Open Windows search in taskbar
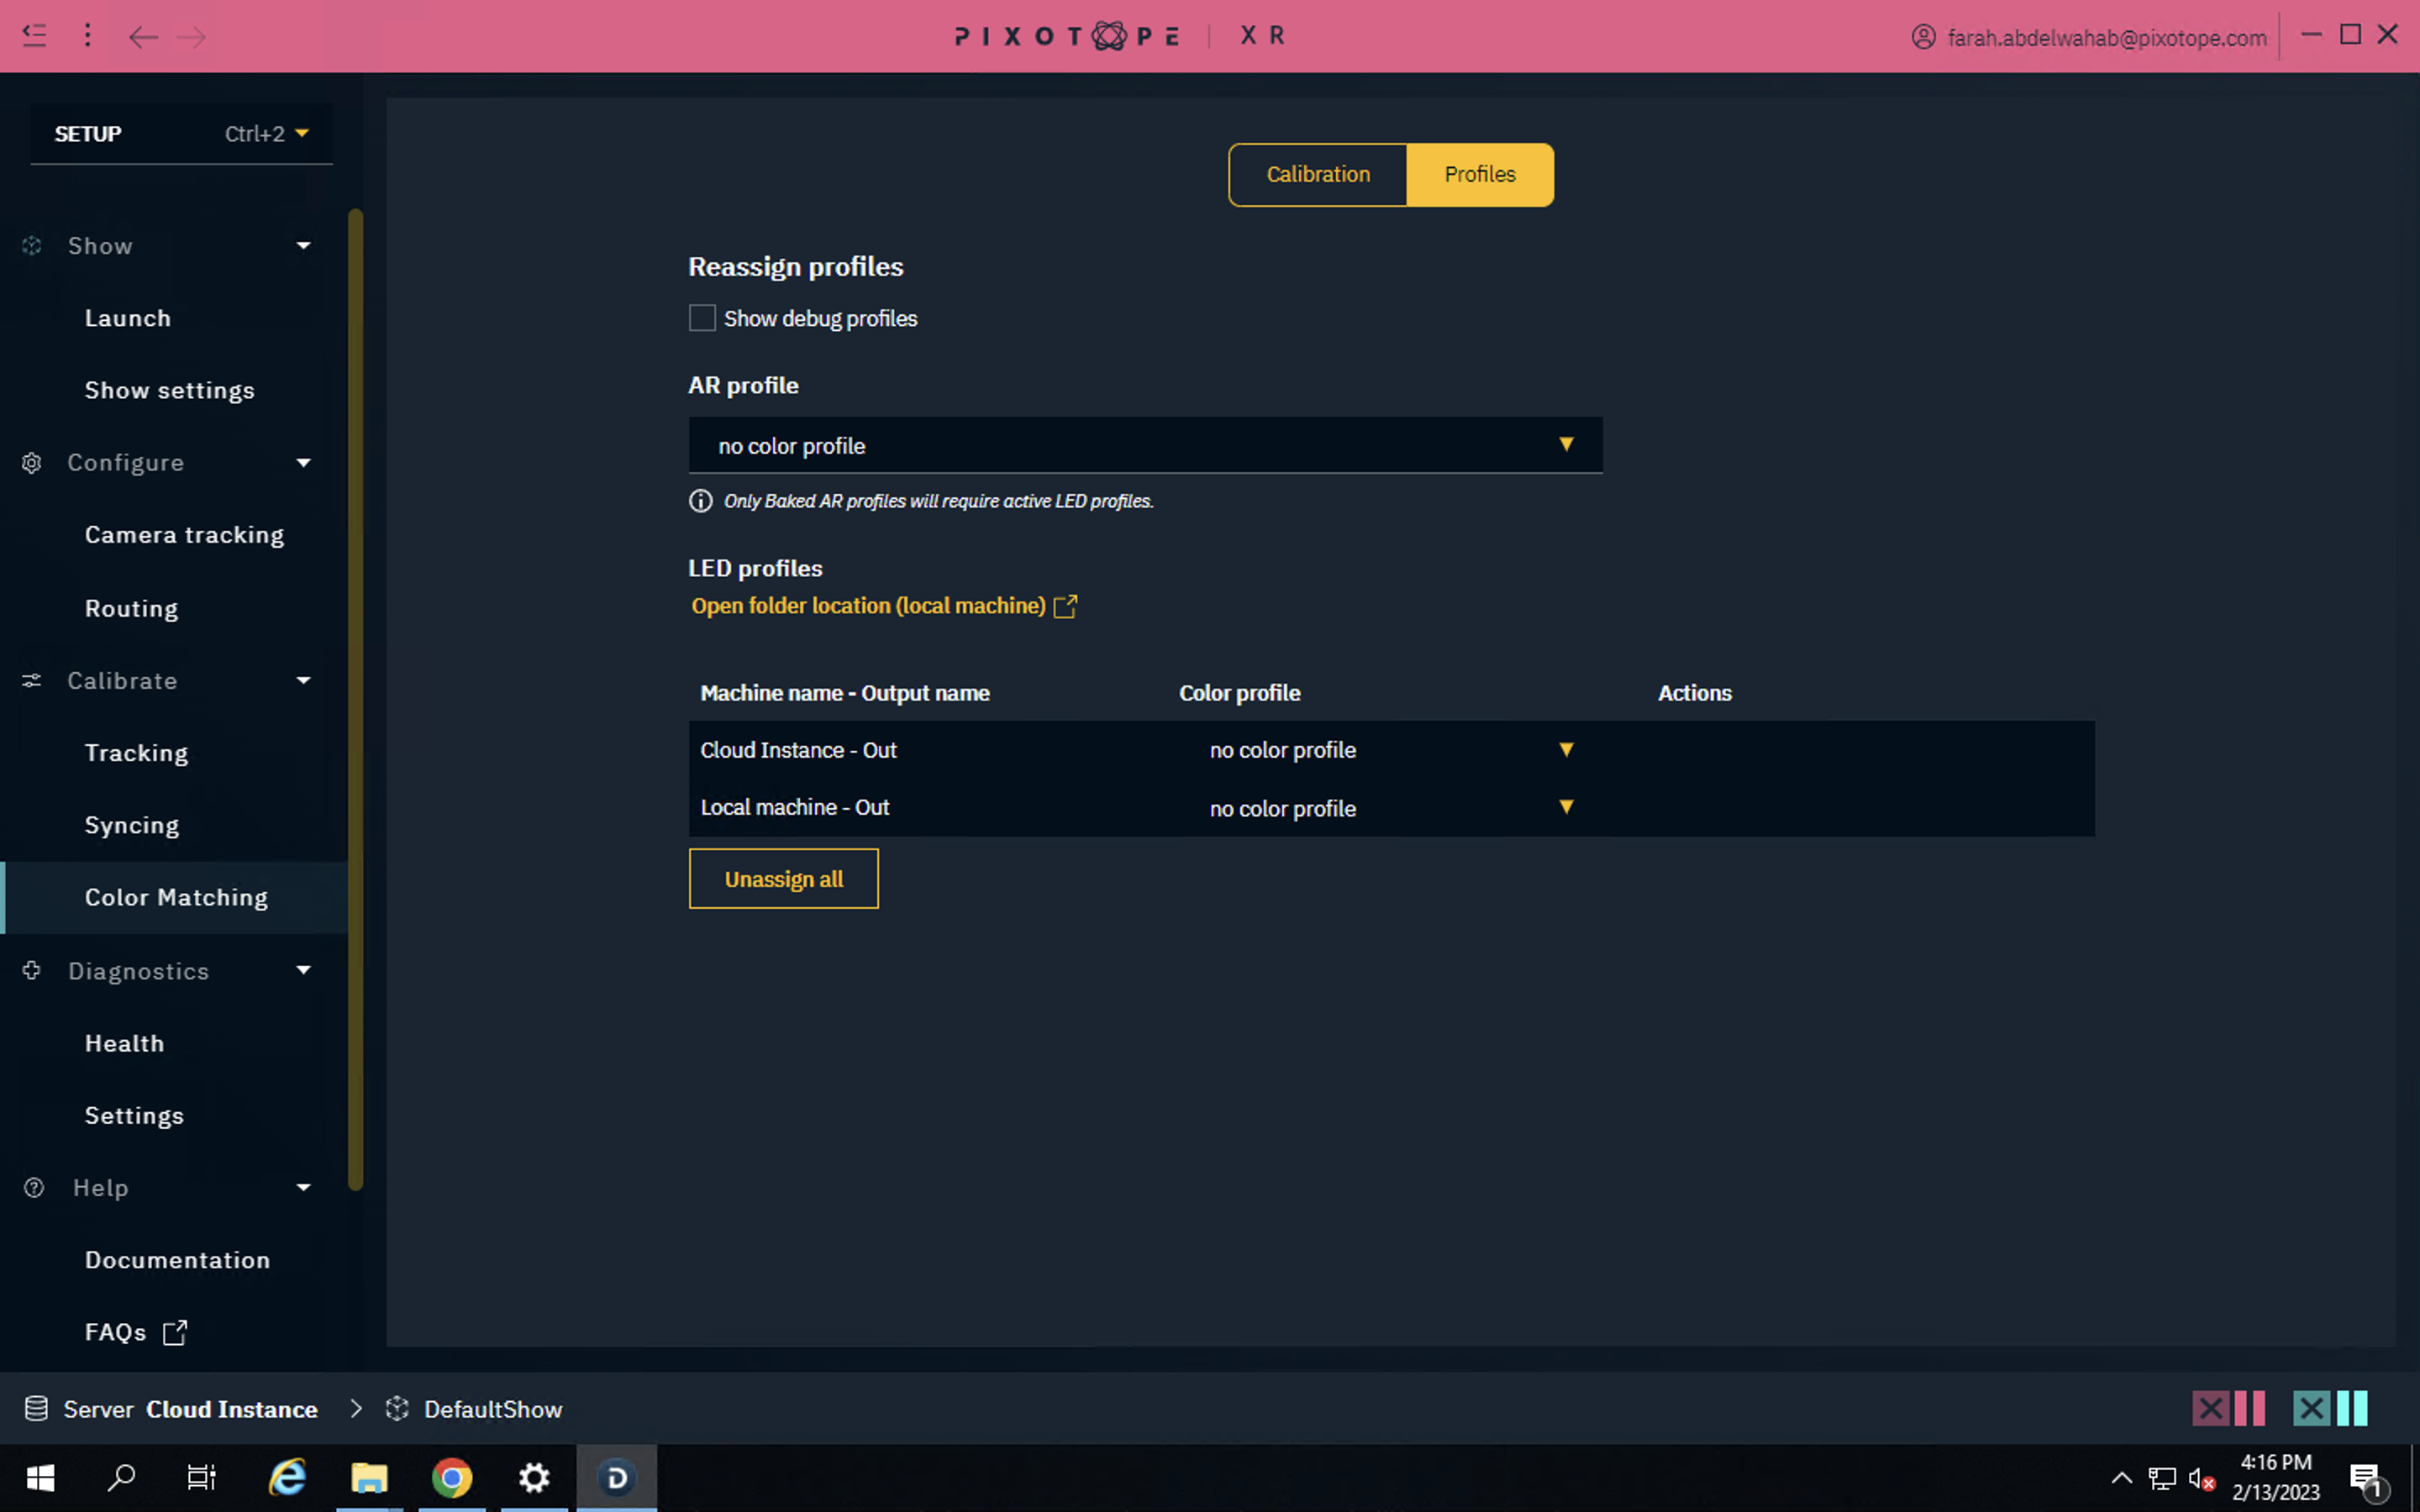This screenshot has height=1512, width=2420. click(121, 1477)
